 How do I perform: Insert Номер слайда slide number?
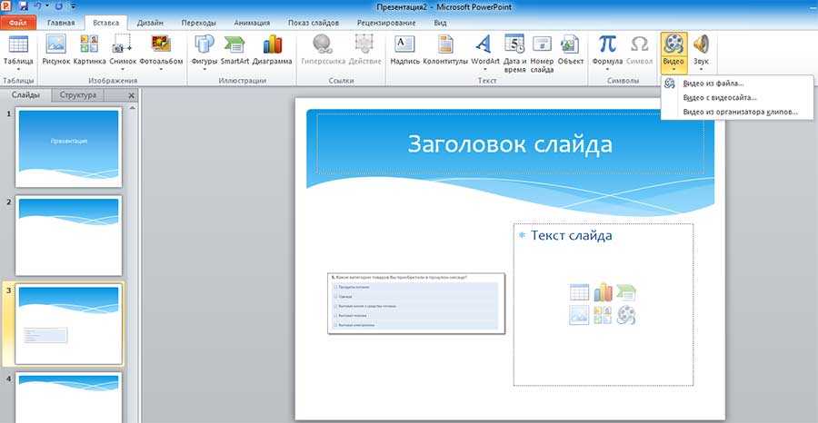pyautogui.click(x=542, y=44)
